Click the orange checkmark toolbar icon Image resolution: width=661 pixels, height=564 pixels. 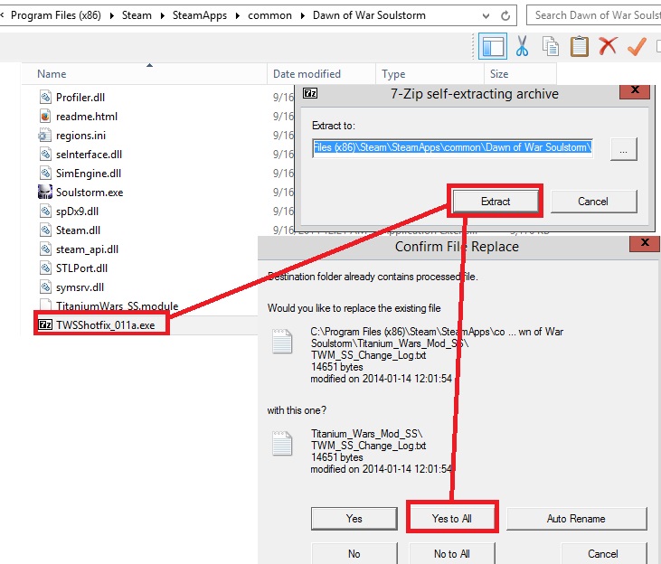pos(637,46)
